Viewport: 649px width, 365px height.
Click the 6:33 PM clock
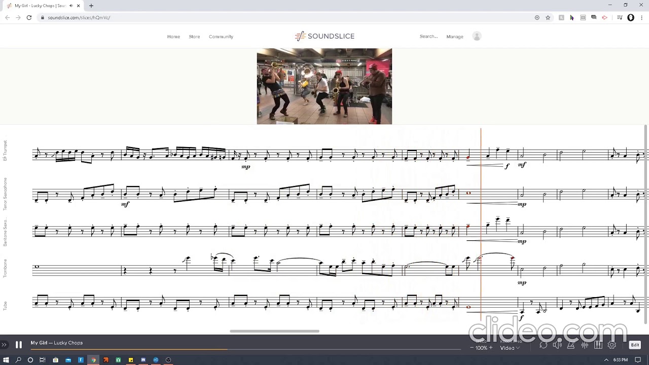(620, 360)
